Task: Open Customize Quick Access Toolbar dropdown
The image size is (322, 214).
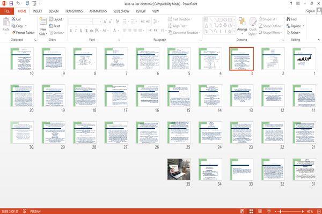Action: point(40,4)
